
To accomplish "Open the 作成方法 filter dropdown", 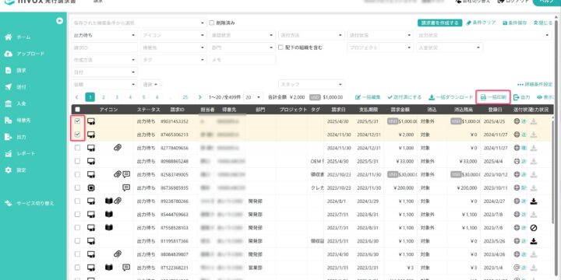I will coord(104,60).
